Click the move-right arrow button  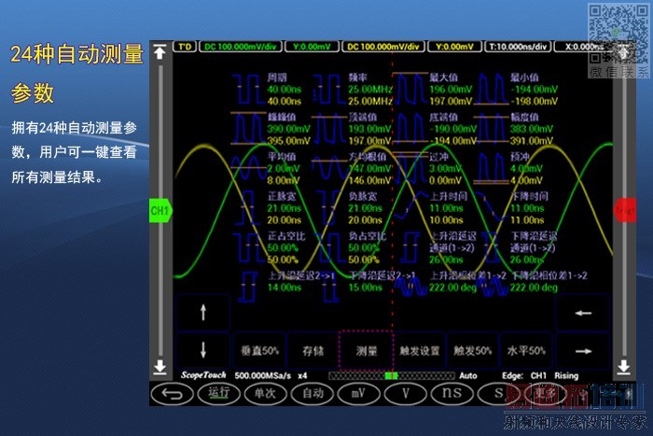(583, 351)
